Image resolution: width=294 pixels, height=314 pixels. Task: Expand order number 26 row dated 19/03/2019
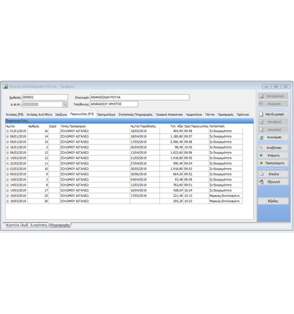tap(7, 201)
